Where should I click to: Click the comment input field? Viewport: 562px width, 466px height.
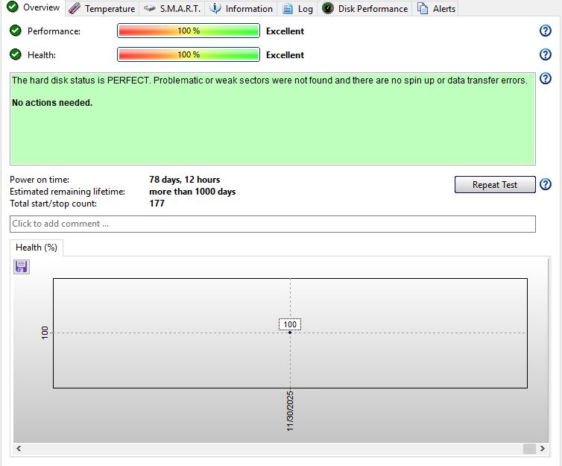272,224
